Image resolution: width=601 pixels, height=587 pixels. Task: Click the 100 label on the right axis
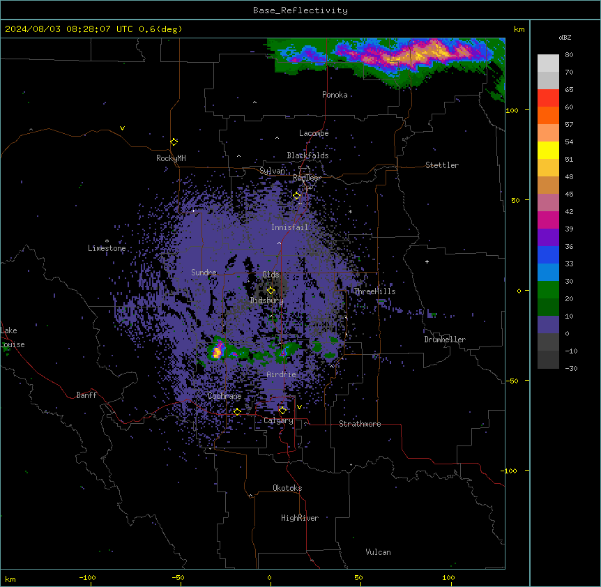tap(512, 110)
